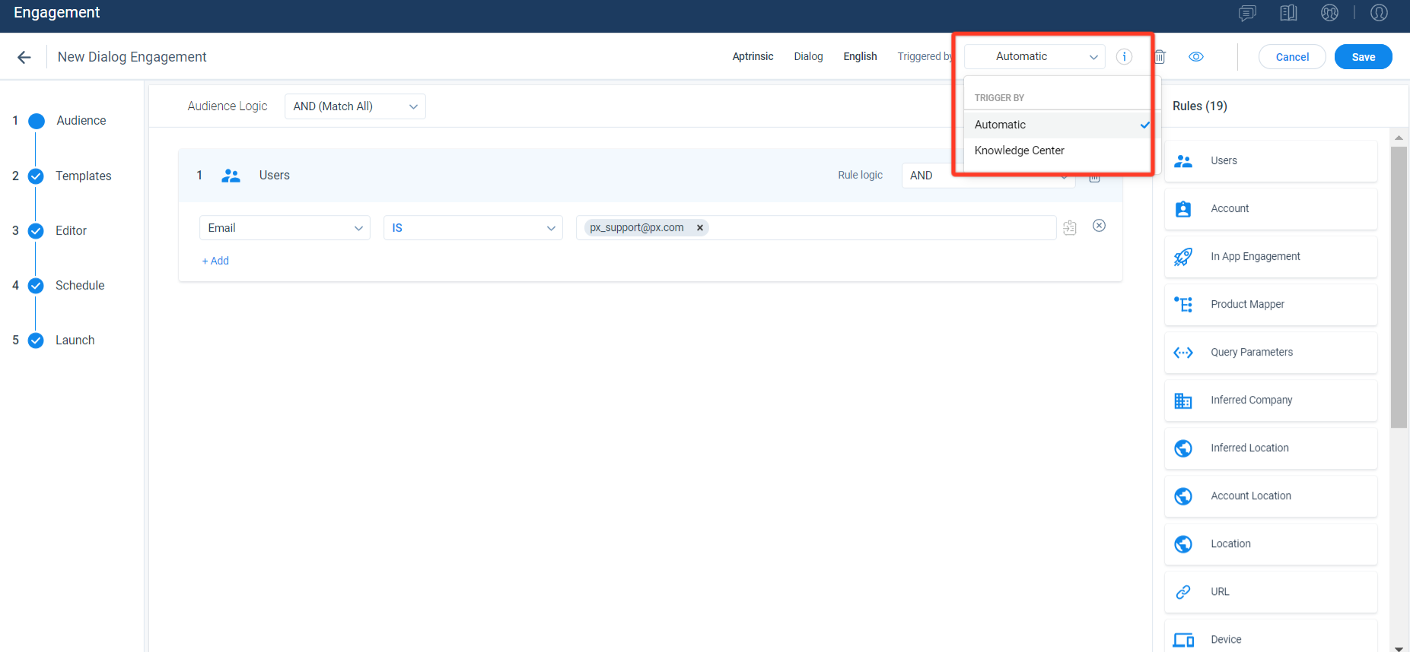Open the documentation book icon in header
The height and width of the screenshot is (652, 1410).
(1288, 13)
